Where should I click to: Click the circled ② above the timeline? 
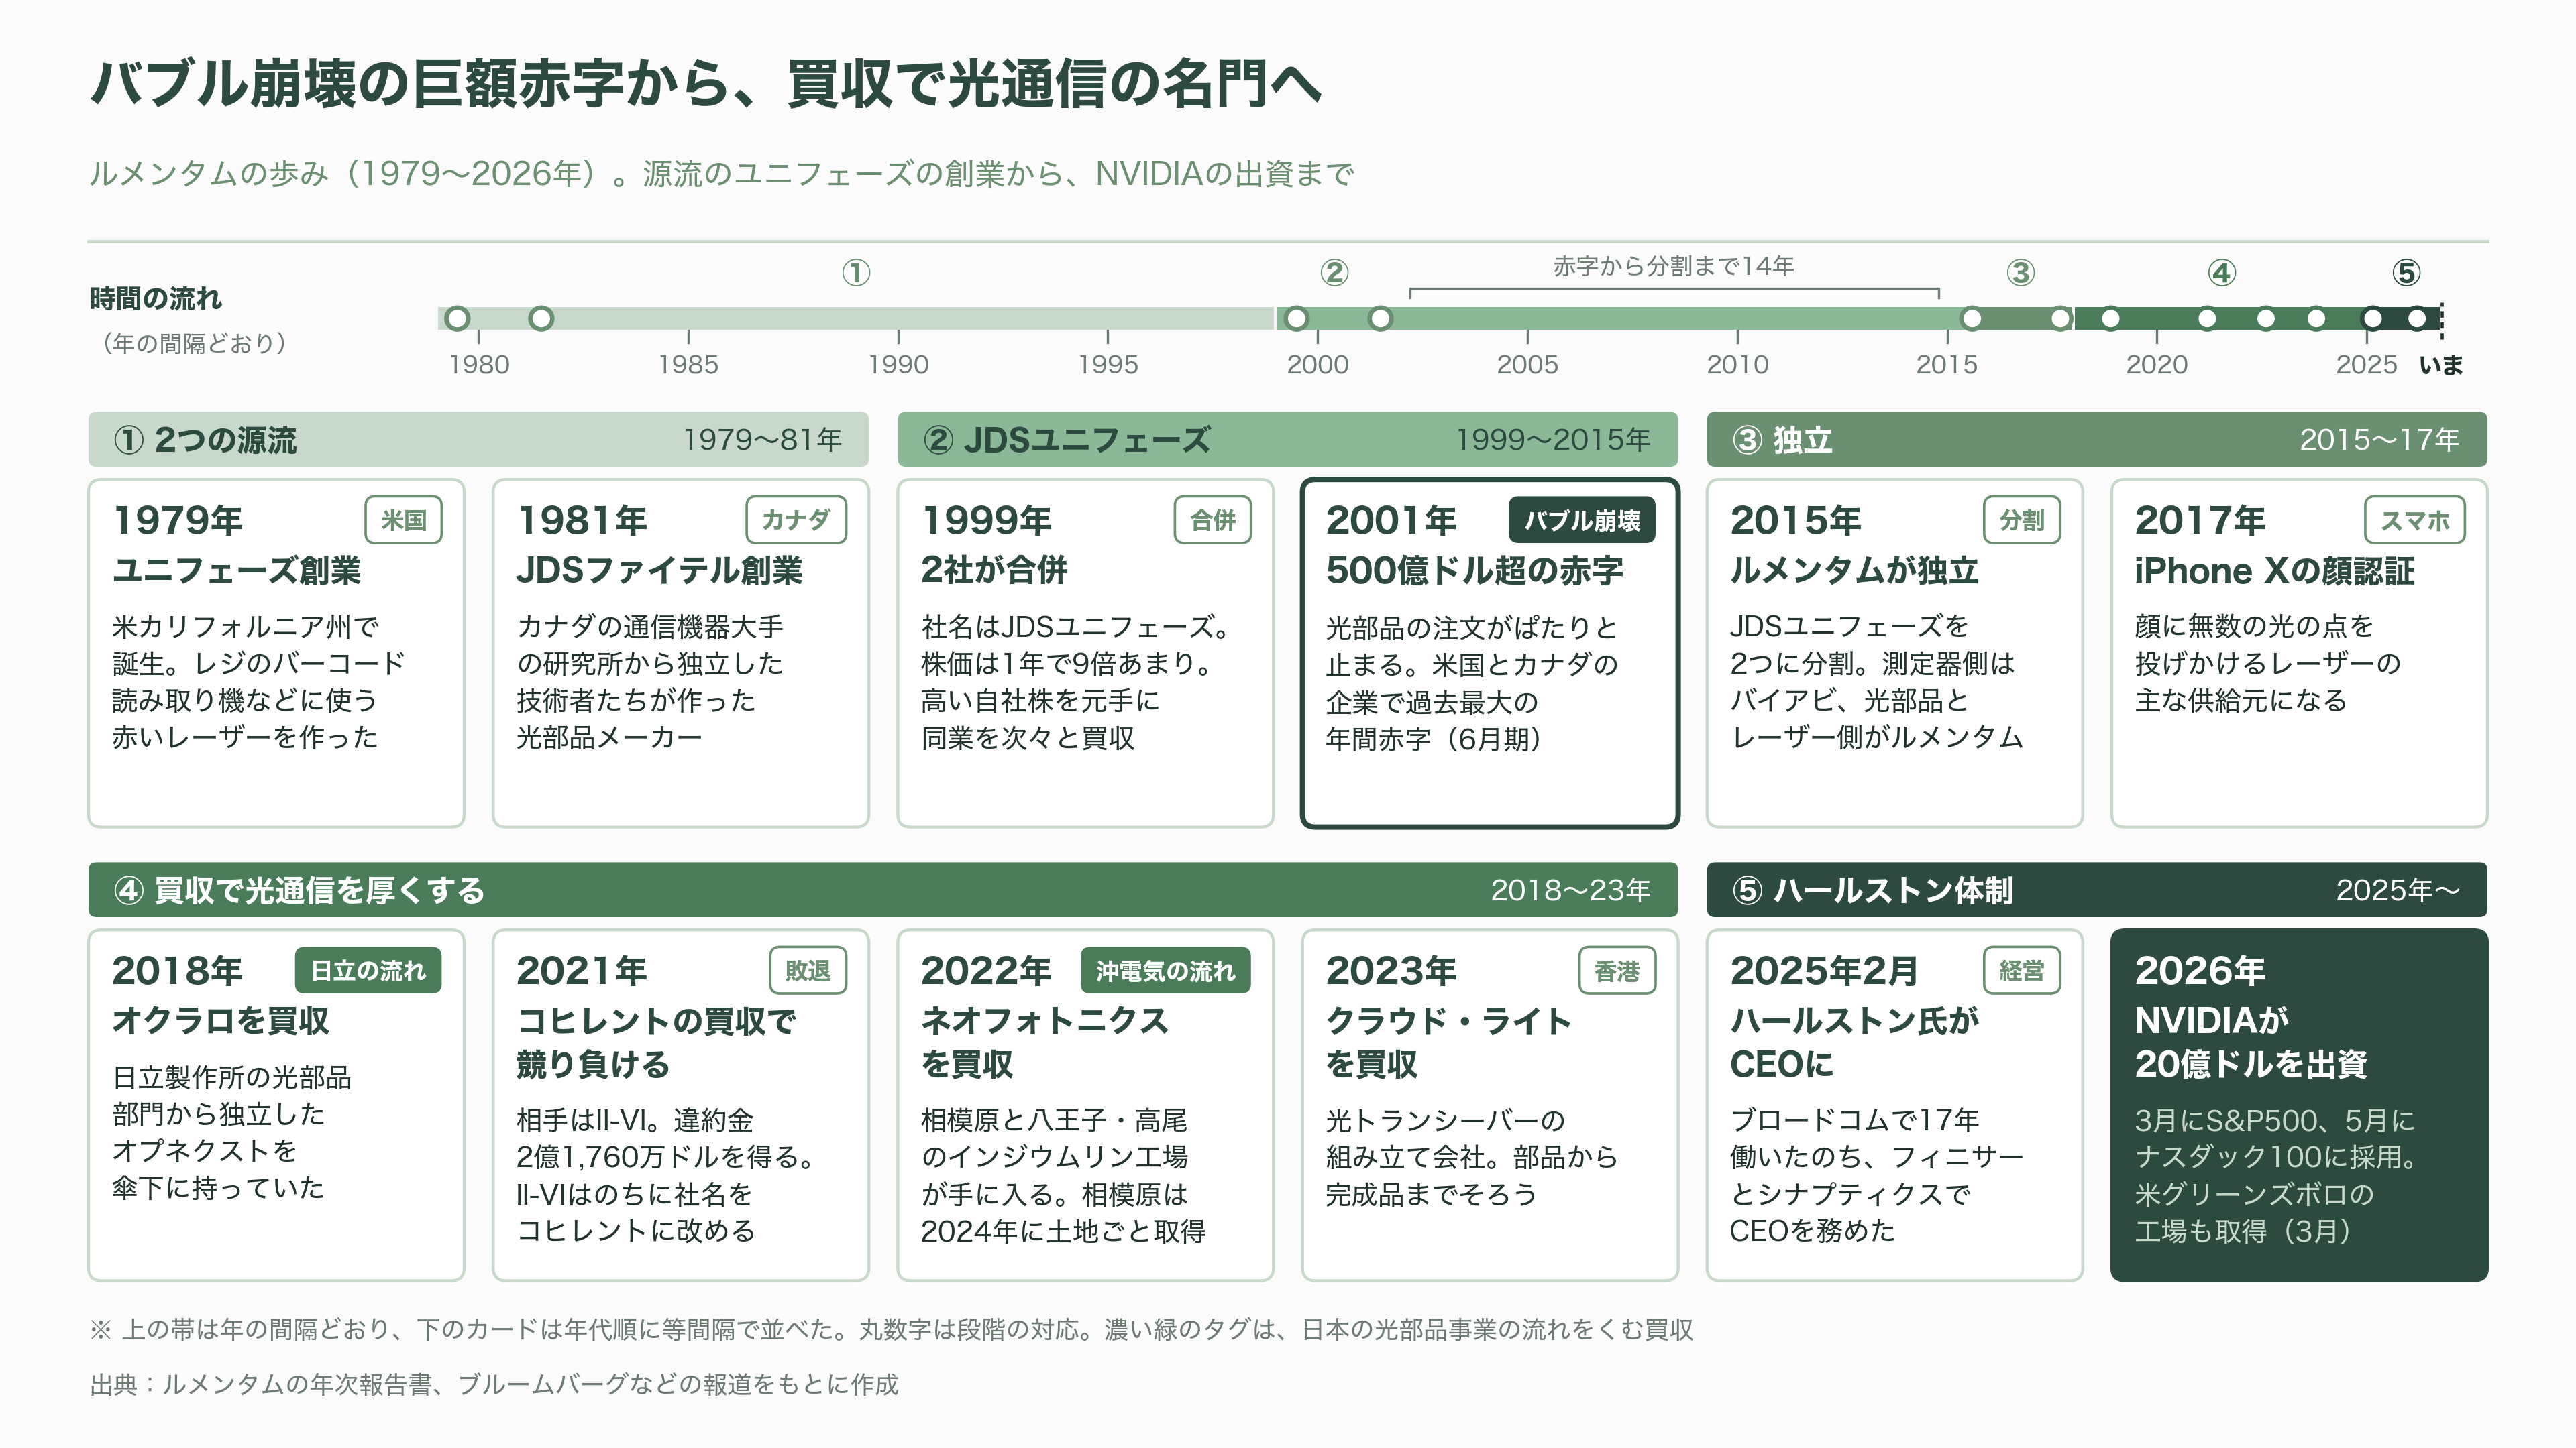coord(1334,273)
